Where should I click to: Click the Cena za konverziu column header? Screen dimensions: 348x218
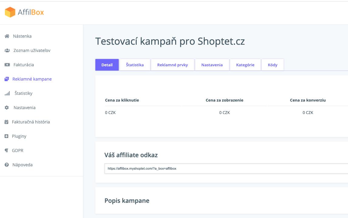308,100
